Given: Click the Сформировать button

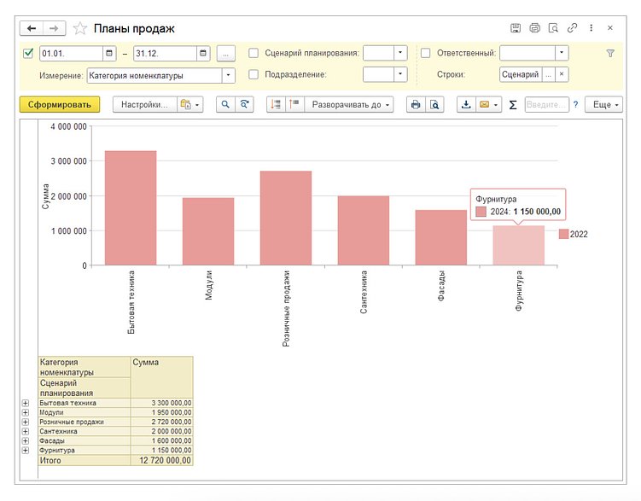Looking at the screenshot, I should click(60, 105).
